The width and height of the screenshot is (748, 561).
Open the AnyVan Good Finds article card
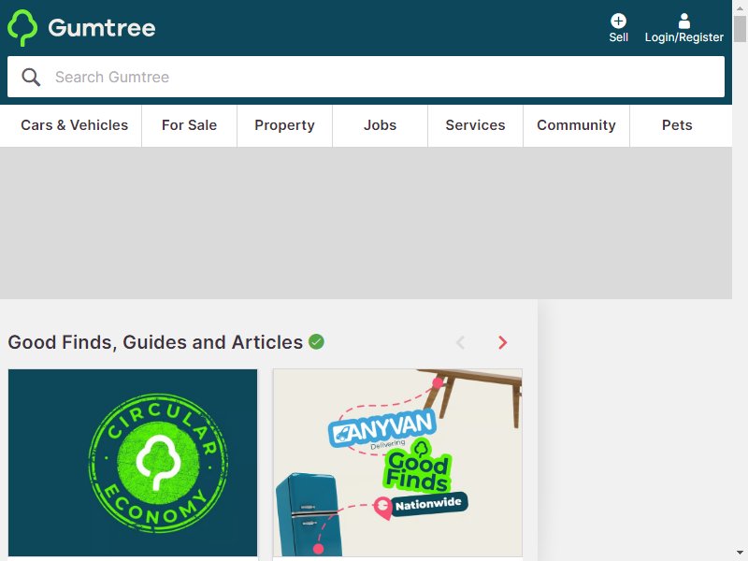(x=398, y=463)
